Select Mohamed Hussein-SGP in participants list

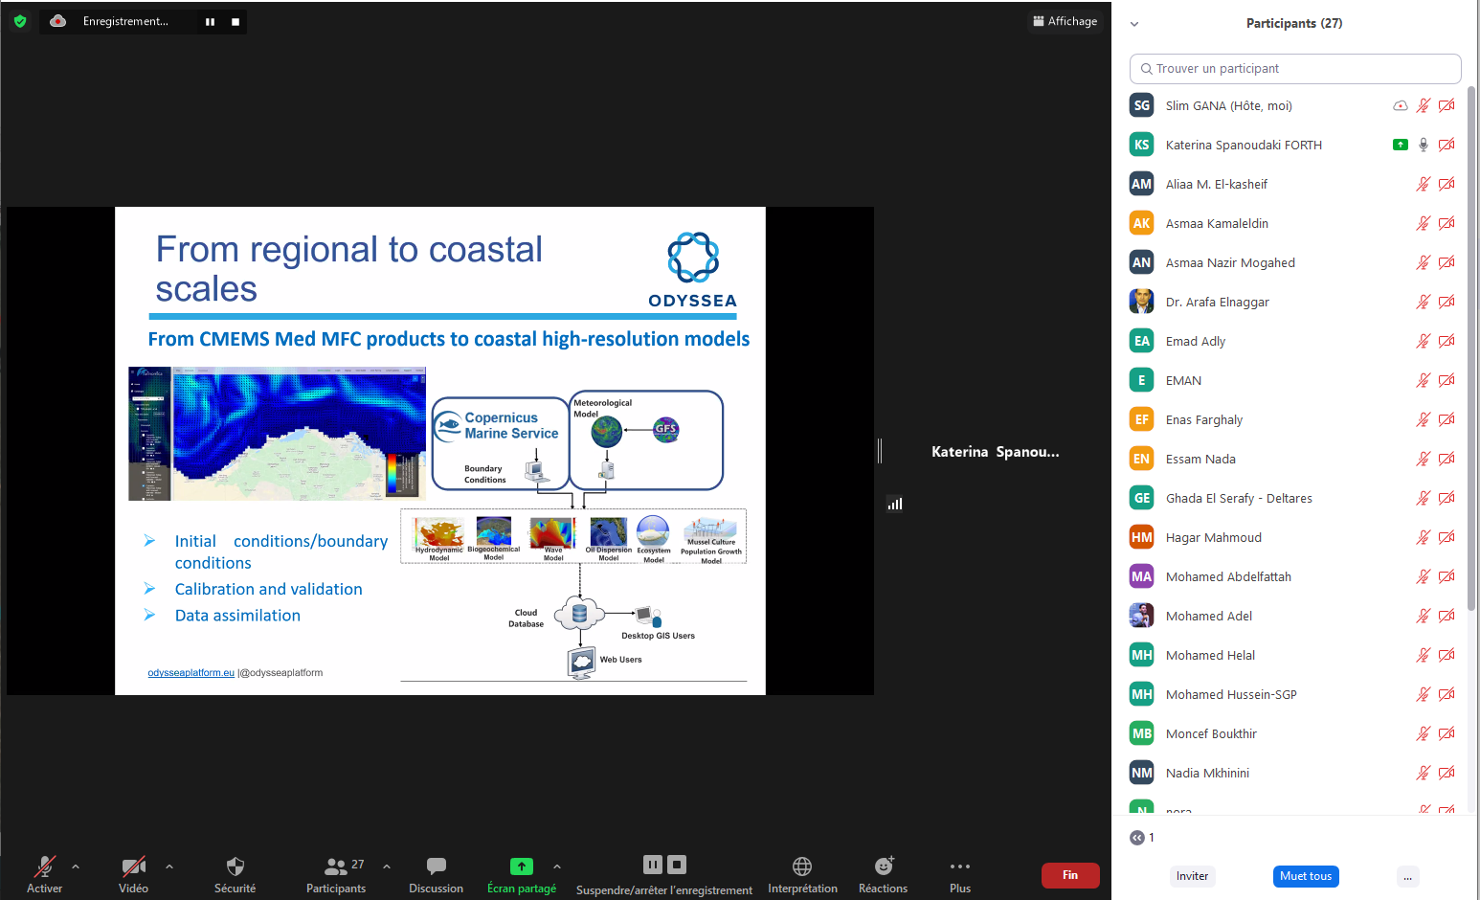click(x=1295, y=694)
